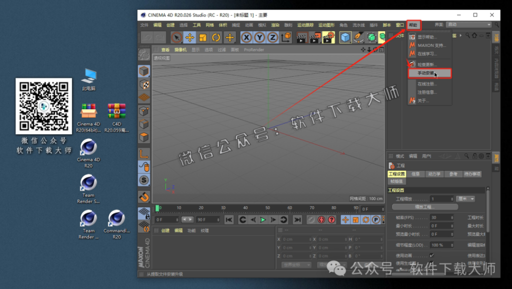The width and height of the screenshot is (512, 289).
Task: Select the Live Selection tool
Action: (176, 37)
